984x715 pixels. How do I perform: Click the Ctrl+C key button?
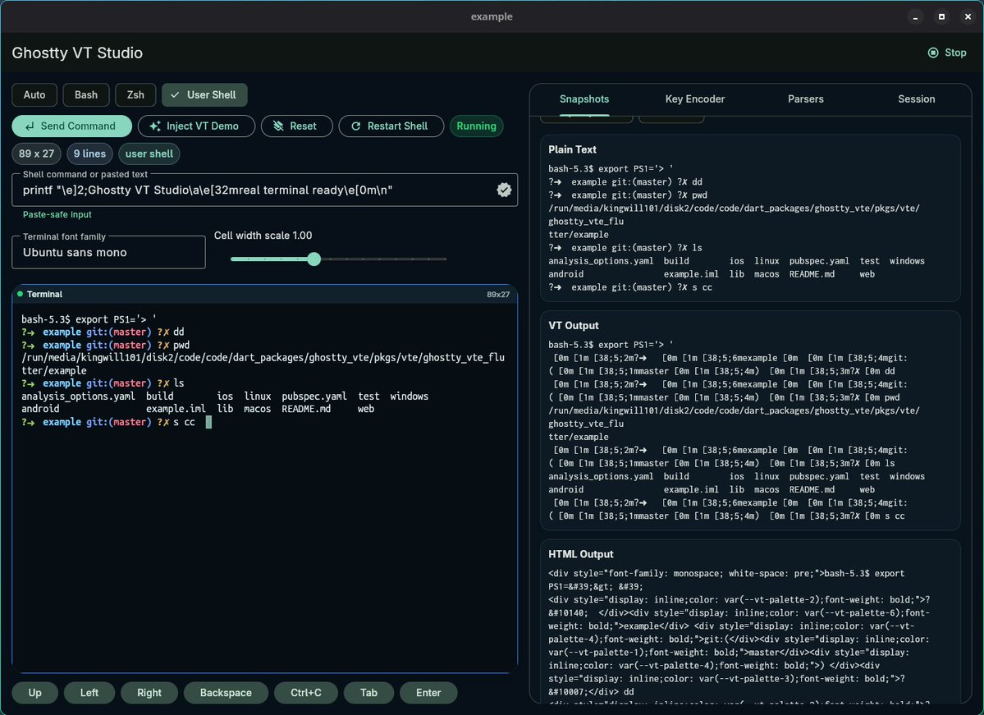[305, 692]
